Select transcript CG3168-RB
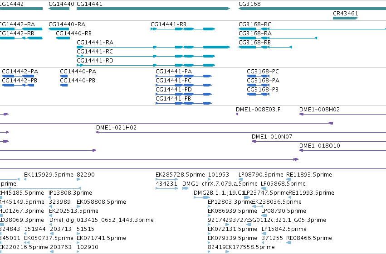 tap(265, 47)
